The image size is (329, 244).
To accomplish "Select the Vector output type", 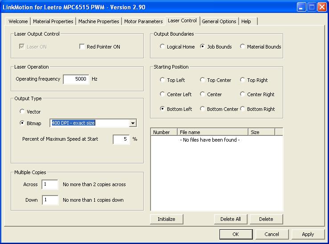I will (x=22, y=112).
